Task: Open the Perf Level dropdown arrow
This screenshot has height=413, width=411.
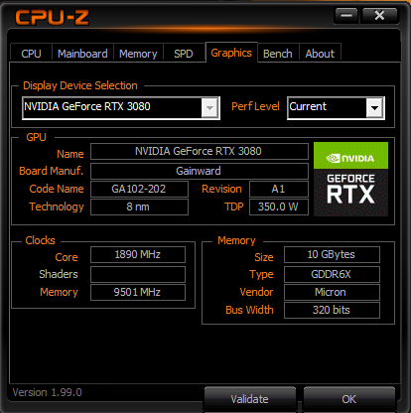Action: coord(374,108)
